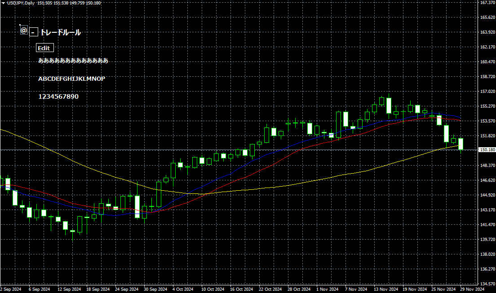Image resolution: width=496 pixels, height=293 pixels.
Task: Select the tall green candle from mid-November
Action: pos(388,105)
